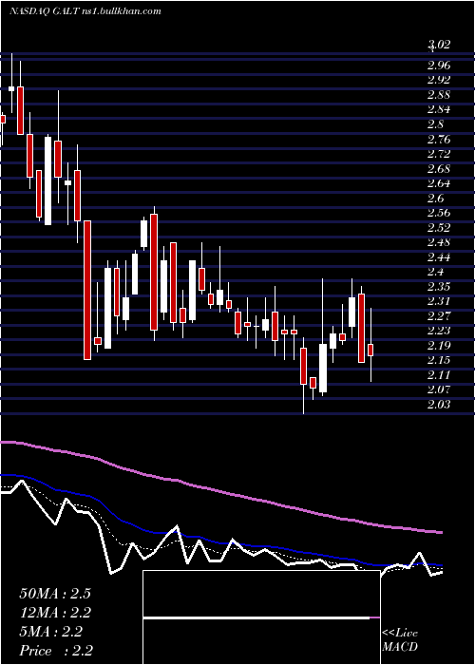This screenshot has height=665, width=475.
Task: Click the 2.27 price axis label
Action: [439, 316]
